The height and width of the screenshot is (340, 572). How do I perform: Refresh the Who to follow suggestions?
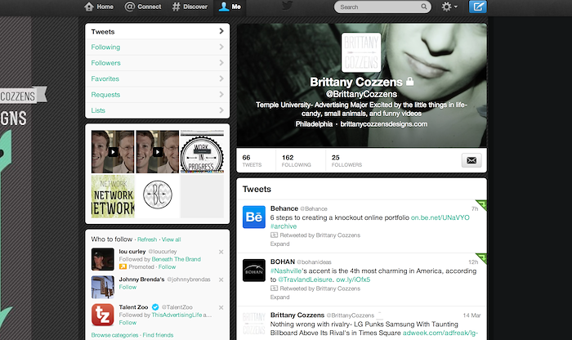[x=147, y=239]
